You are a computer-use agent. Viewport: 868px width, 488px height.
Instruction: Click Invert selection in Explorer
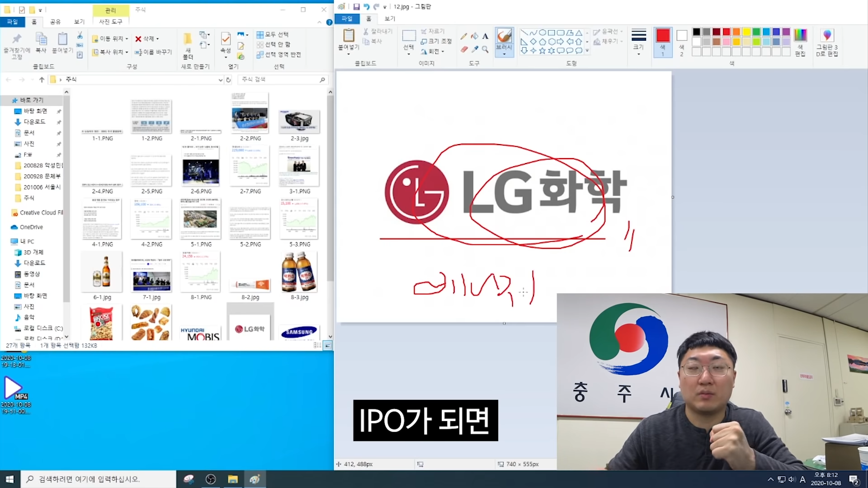coord(278,54)
